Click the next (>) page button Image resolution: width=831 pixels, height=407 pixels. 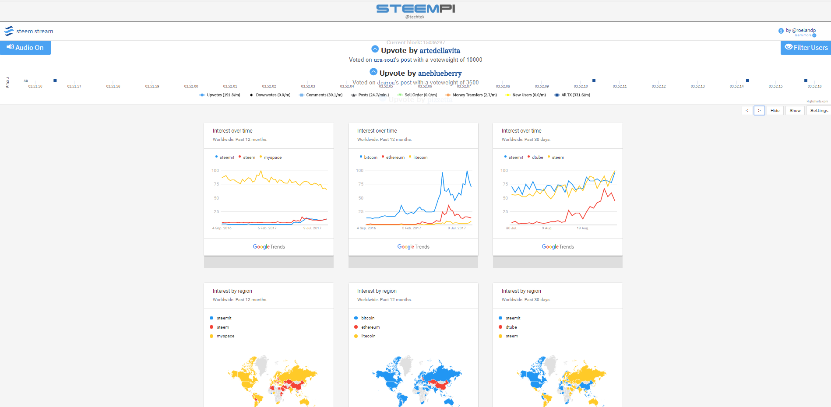pyautogui.click(x=759, y=111)
